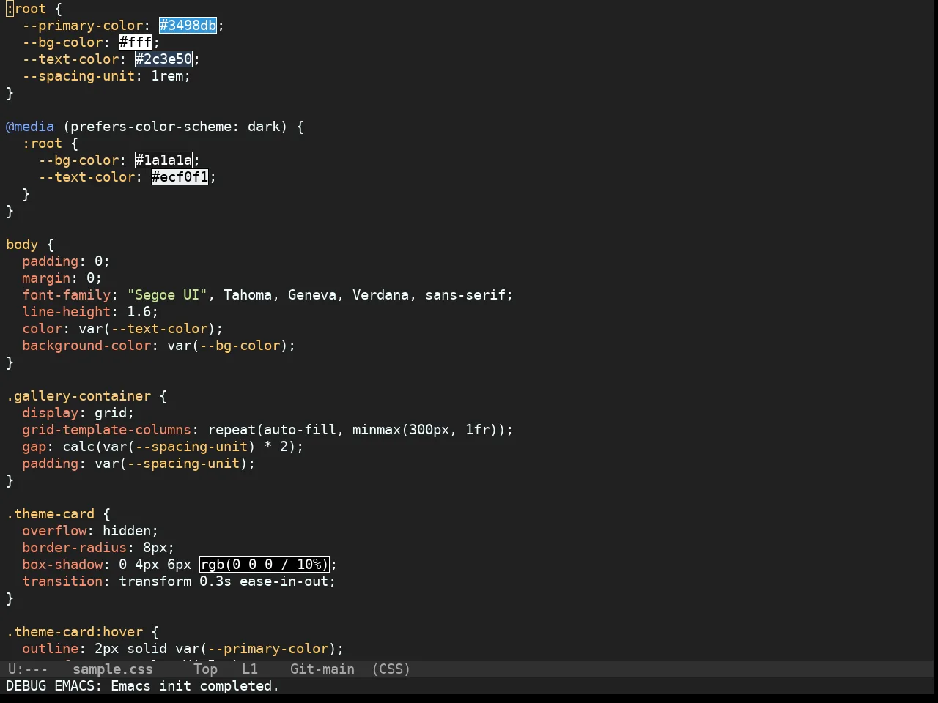Click the 'padding: 0;' line in body
The width and height of the screenshot is (938, 703).
66,261
